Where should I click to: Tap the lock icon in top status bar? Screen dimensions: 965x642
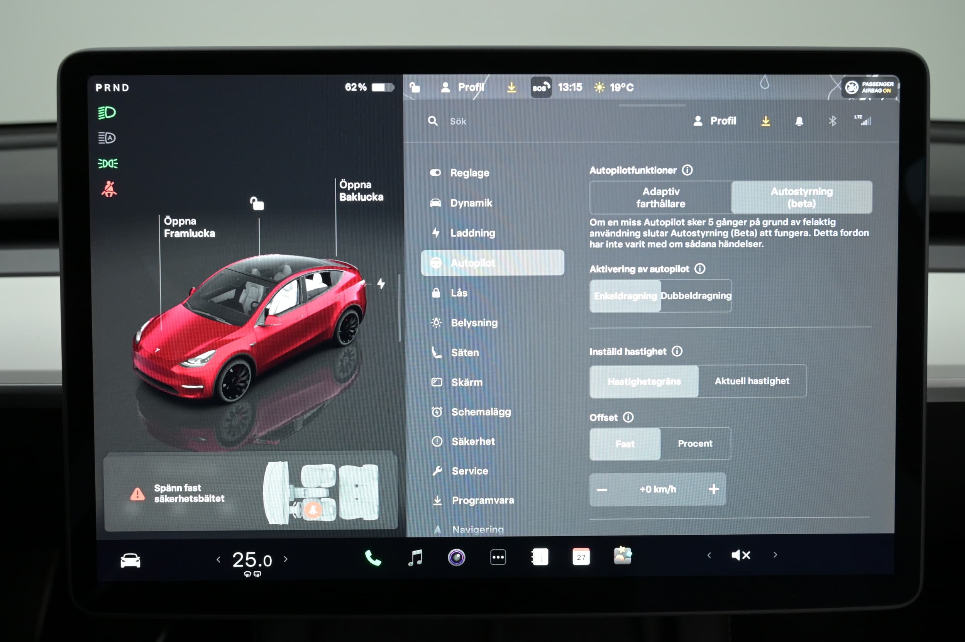415,87
